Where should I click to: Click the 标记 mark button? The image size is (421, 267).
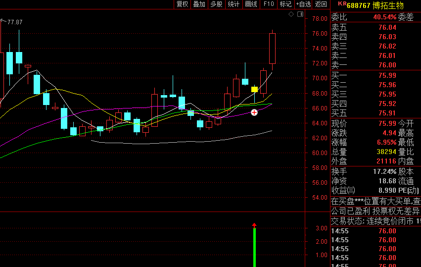285,4
